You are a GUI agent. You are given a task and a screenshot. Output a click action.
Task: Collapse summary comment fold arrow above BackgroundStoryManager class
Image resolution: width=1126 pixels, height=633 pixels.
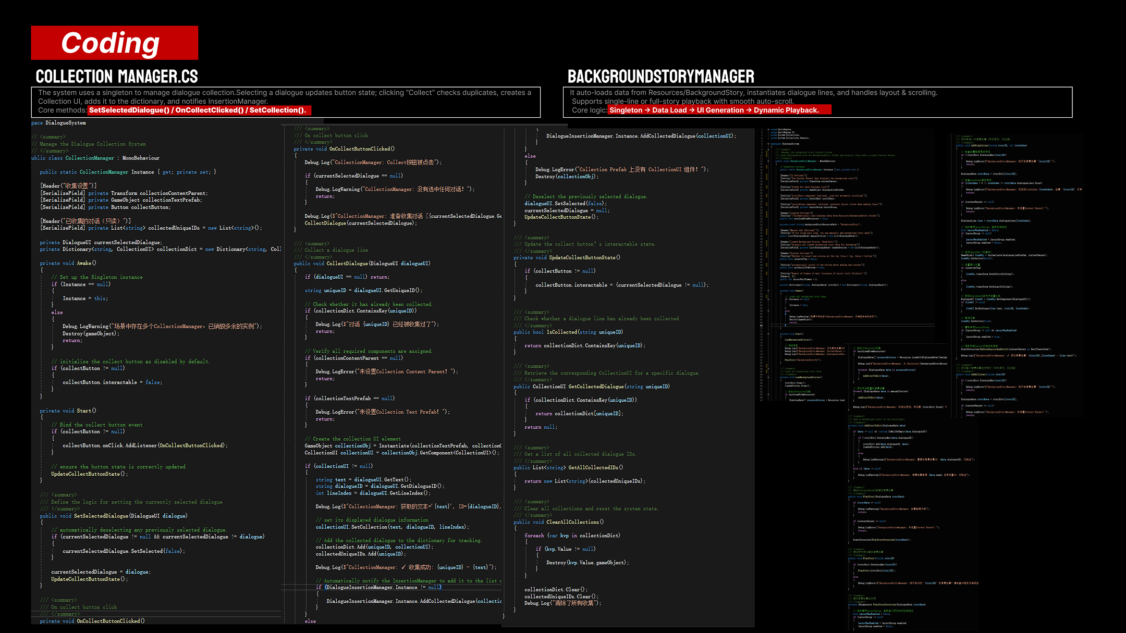pos(768,150)
